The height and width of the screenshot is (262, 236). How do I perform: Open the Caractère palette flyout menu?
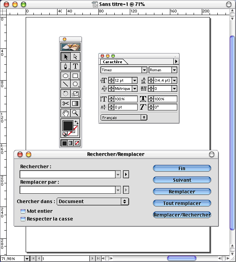[176, 62]
